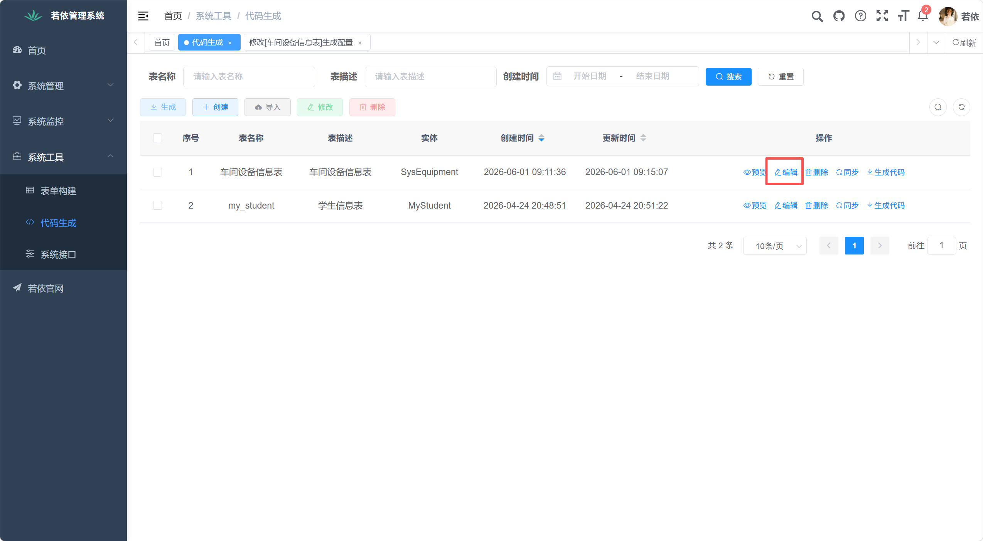The height and width of the screenshot is (541, 983).
Task: Show or hide search bar round icon
Action: pos(938,107)
